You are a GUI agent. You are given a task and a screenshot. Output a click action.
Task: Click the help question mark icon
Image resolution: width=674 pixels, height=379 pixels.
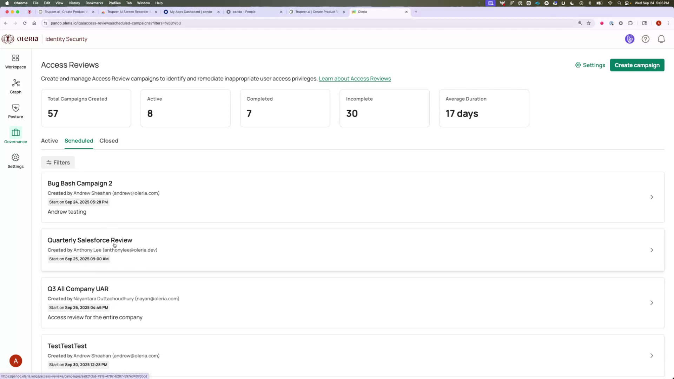(646, 39)
